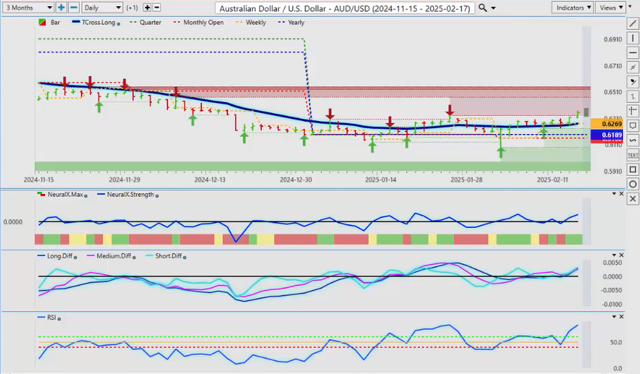Choose the comment callout drawing tool

pos(632,126)
